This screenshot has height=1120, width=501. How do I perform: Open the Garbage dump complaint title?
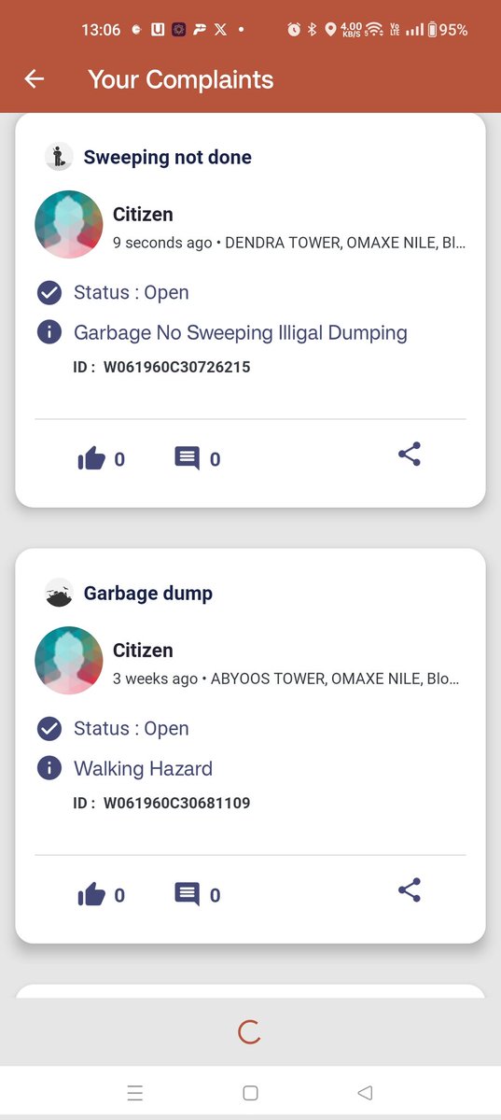tap(148, 593)
